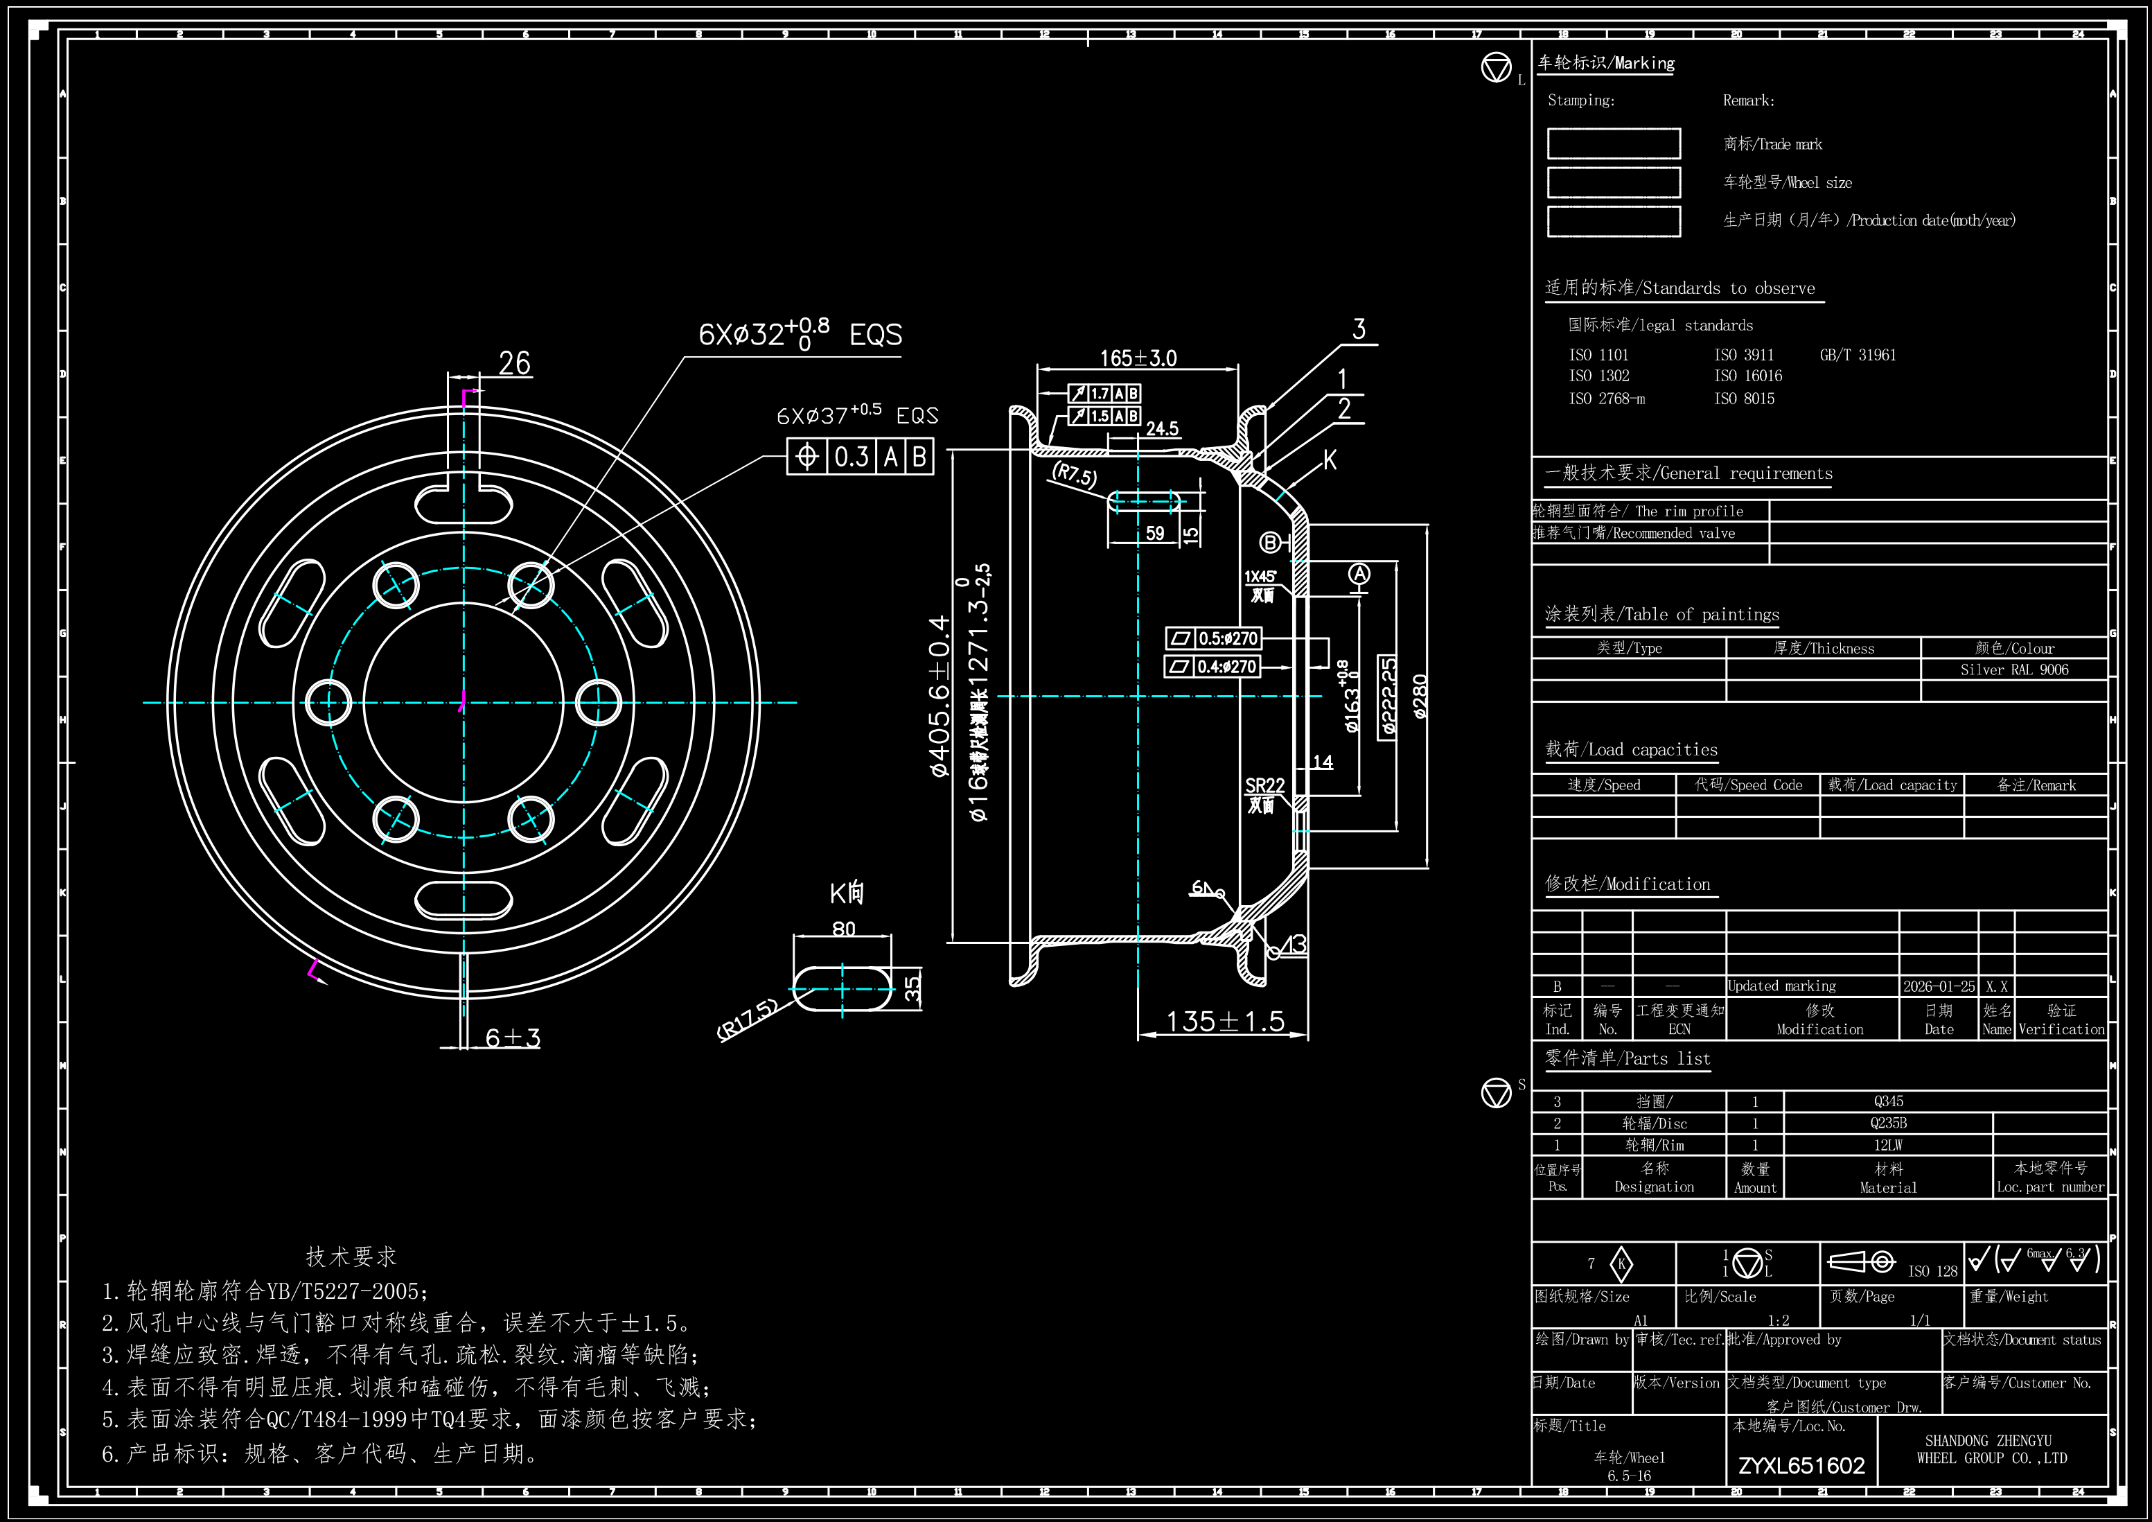Click the drawing number ZYXL651602
Screen dimensions: 2152x1522
(x=1801, y=1466)
